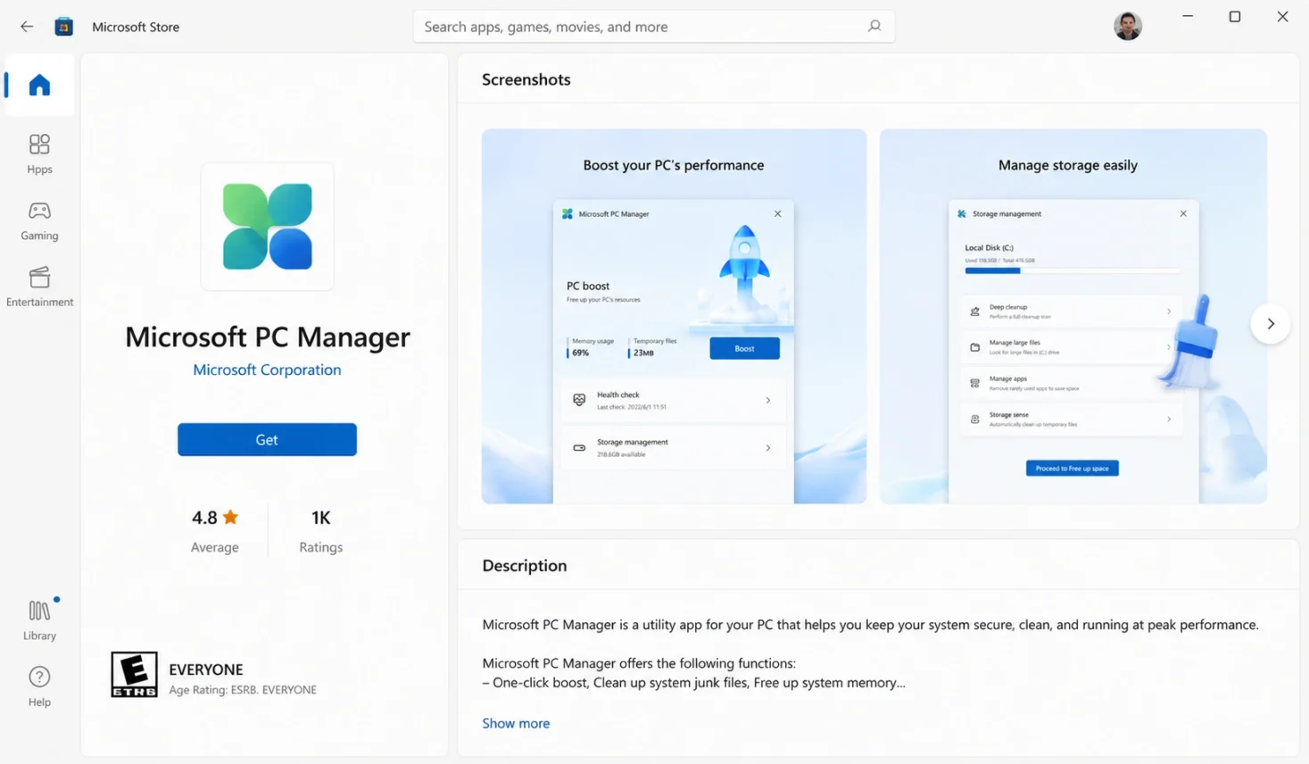1309x764 pixels.
Task: Open the Gaming section
Action: (39, 221)
